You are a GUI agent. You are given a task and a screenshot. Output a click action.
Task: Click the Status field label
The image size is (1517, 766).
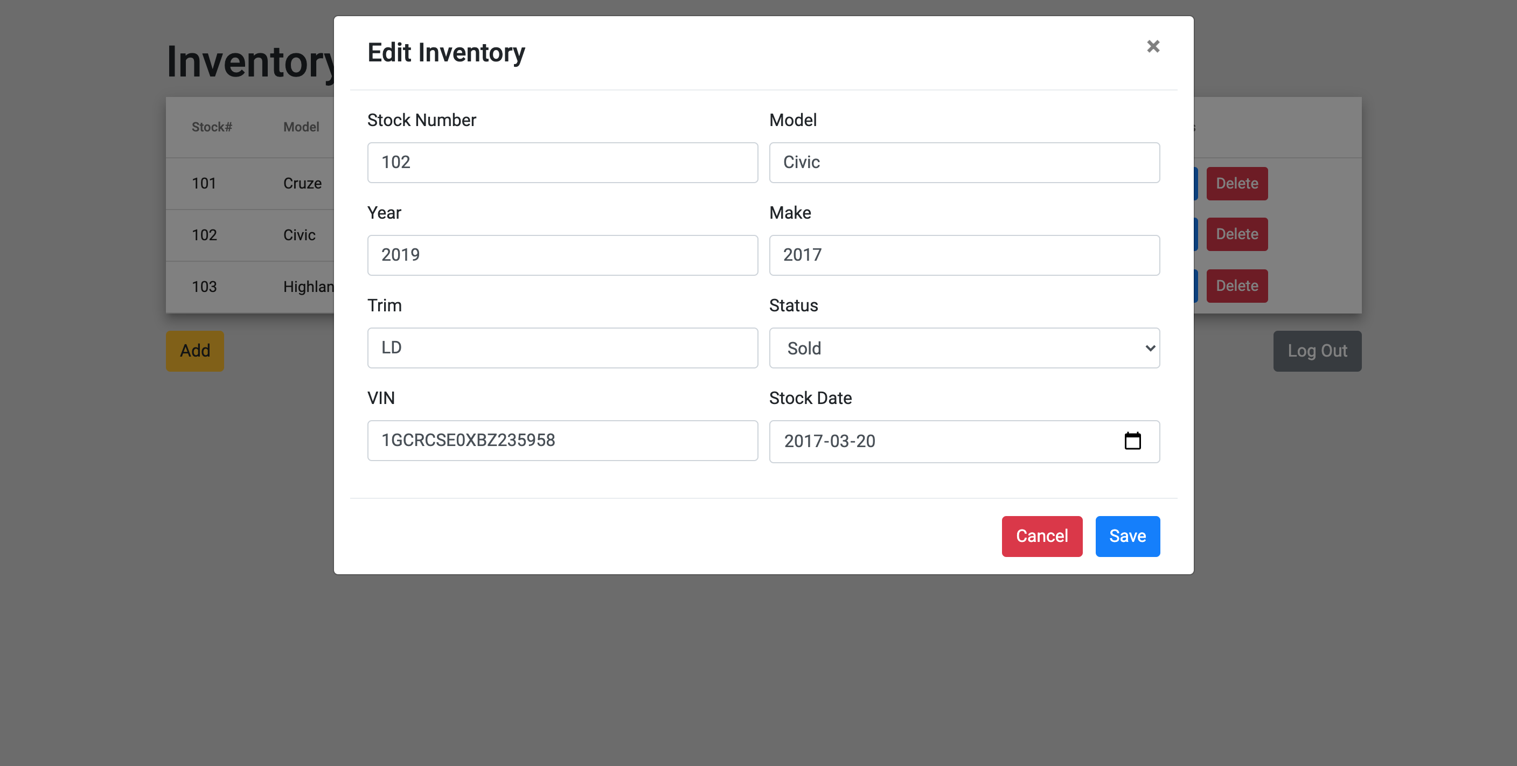[x=793, y=305]
